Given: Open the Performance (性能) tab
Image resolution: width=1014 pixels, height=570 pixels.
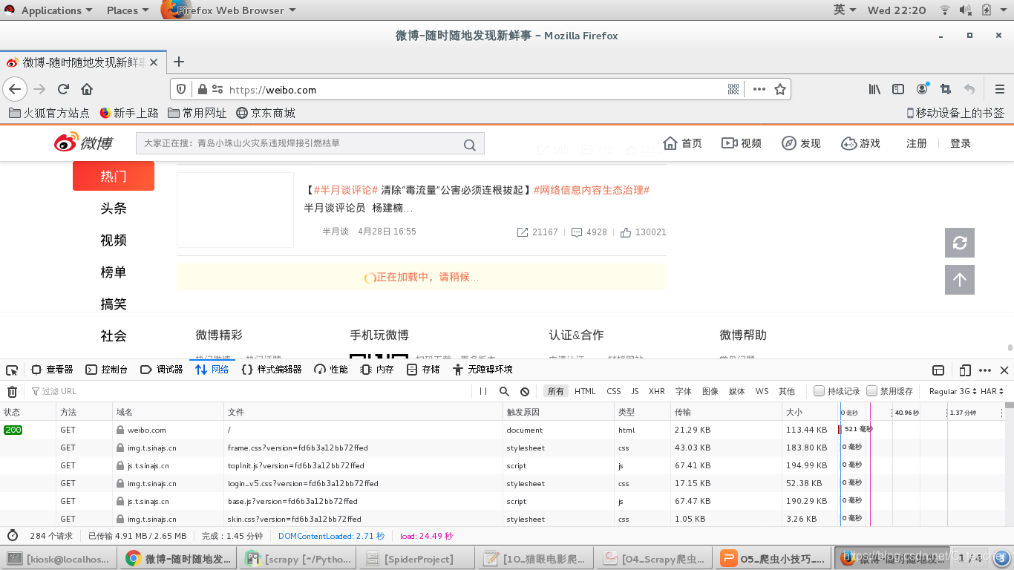Looking at the screenshot, I should point(331,370).
